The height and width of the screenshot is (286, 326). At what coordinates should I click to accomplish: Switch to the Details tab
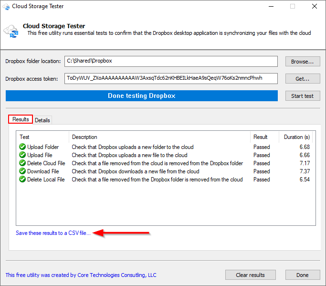click(42, 120)
